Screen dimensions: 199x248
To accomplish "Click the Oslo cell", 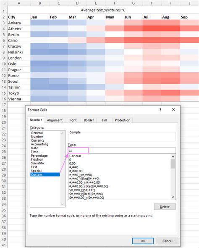I will 19,64.
